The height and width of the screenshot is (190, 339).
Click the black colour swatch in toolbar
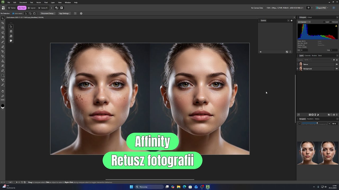(x=3, y=106)
